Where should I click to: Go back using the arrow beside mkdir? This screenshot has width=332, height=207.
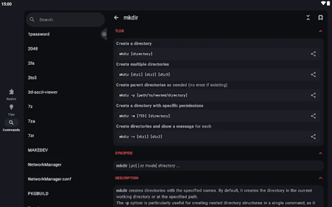pyautogui.click(x=116, y=18)
